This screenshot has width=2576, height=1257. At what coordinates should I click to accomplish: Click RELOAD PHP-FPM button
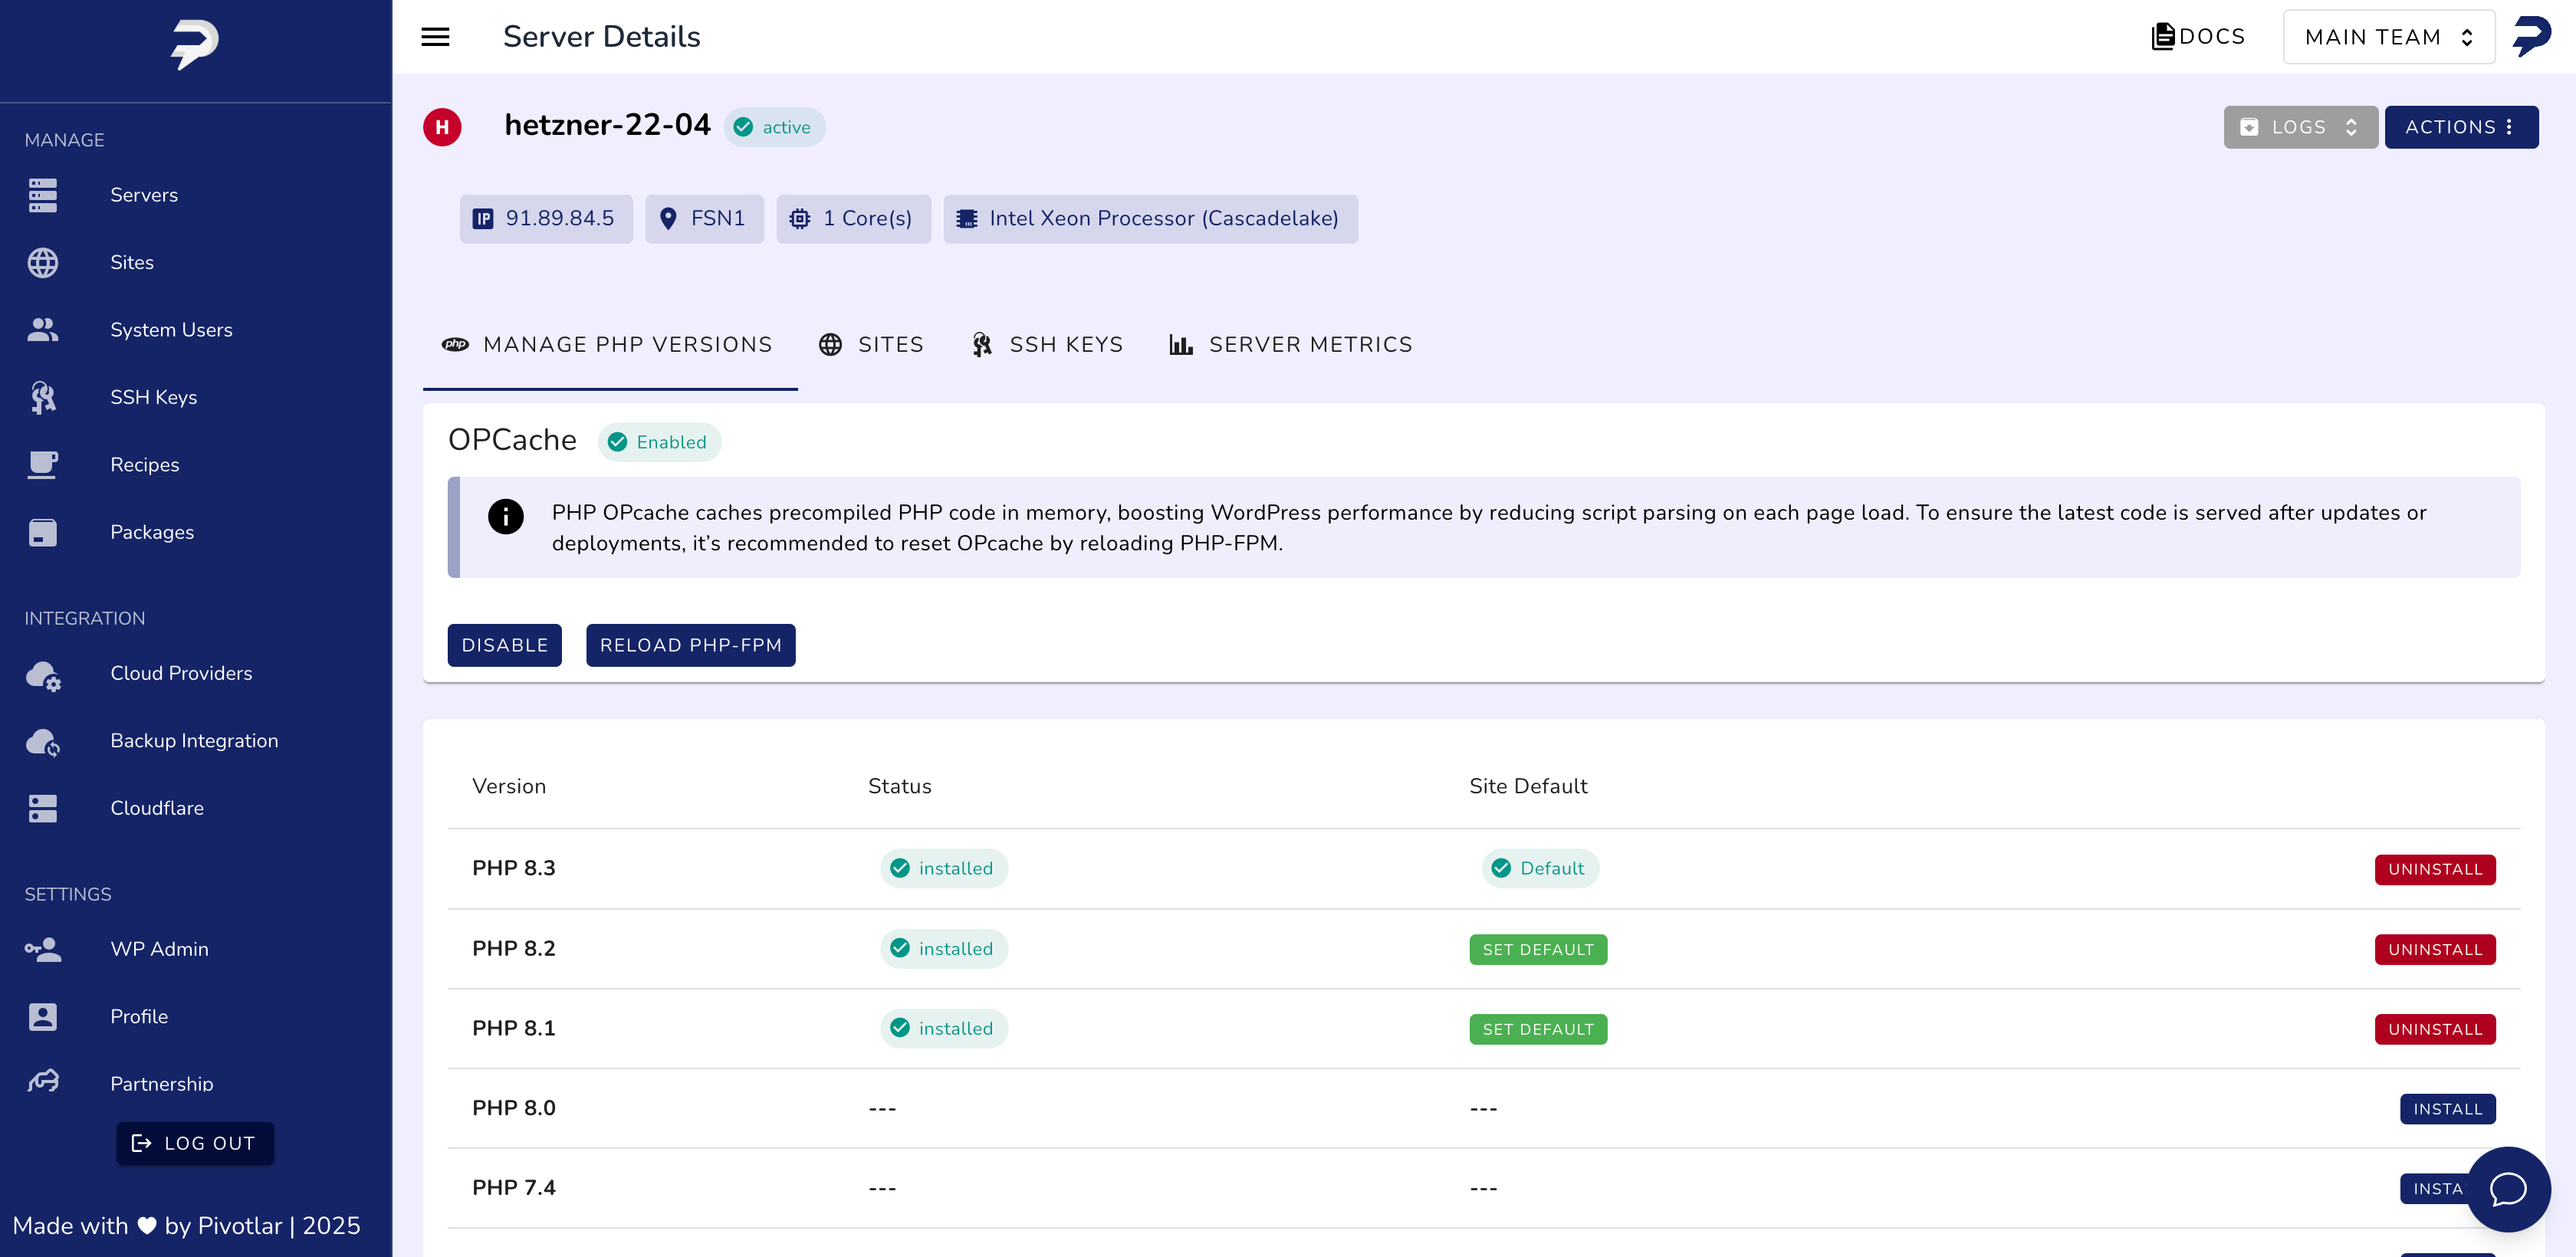tap(690, 645)
